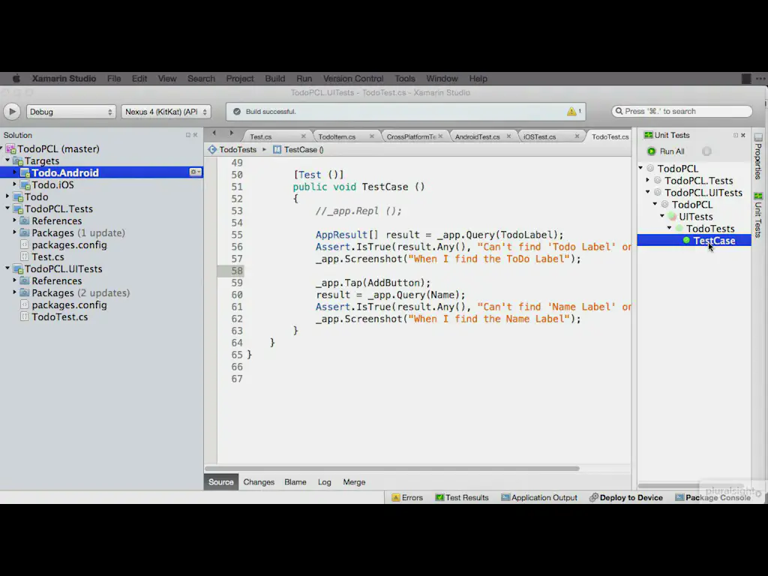Viewport: 768px width, 576px height.
Task: Collapse TodoPCL.UITests in Unit Tests panel
Action: click(x=647, y=192)
